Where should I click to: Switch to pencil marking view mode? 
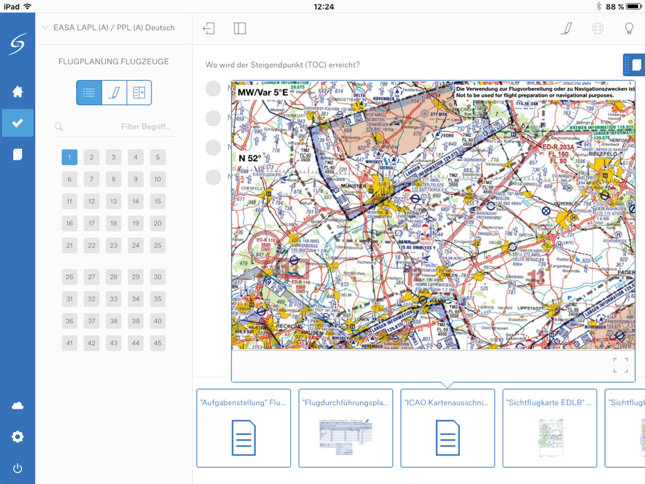coord(114,93)
